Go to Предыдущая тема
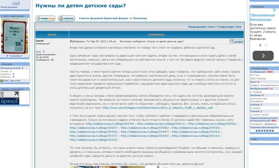The image size is (279, 168). point(201,27)
